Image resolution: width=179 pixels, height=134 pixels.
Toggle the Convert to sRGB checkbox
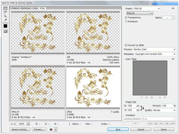coord(126,45)
